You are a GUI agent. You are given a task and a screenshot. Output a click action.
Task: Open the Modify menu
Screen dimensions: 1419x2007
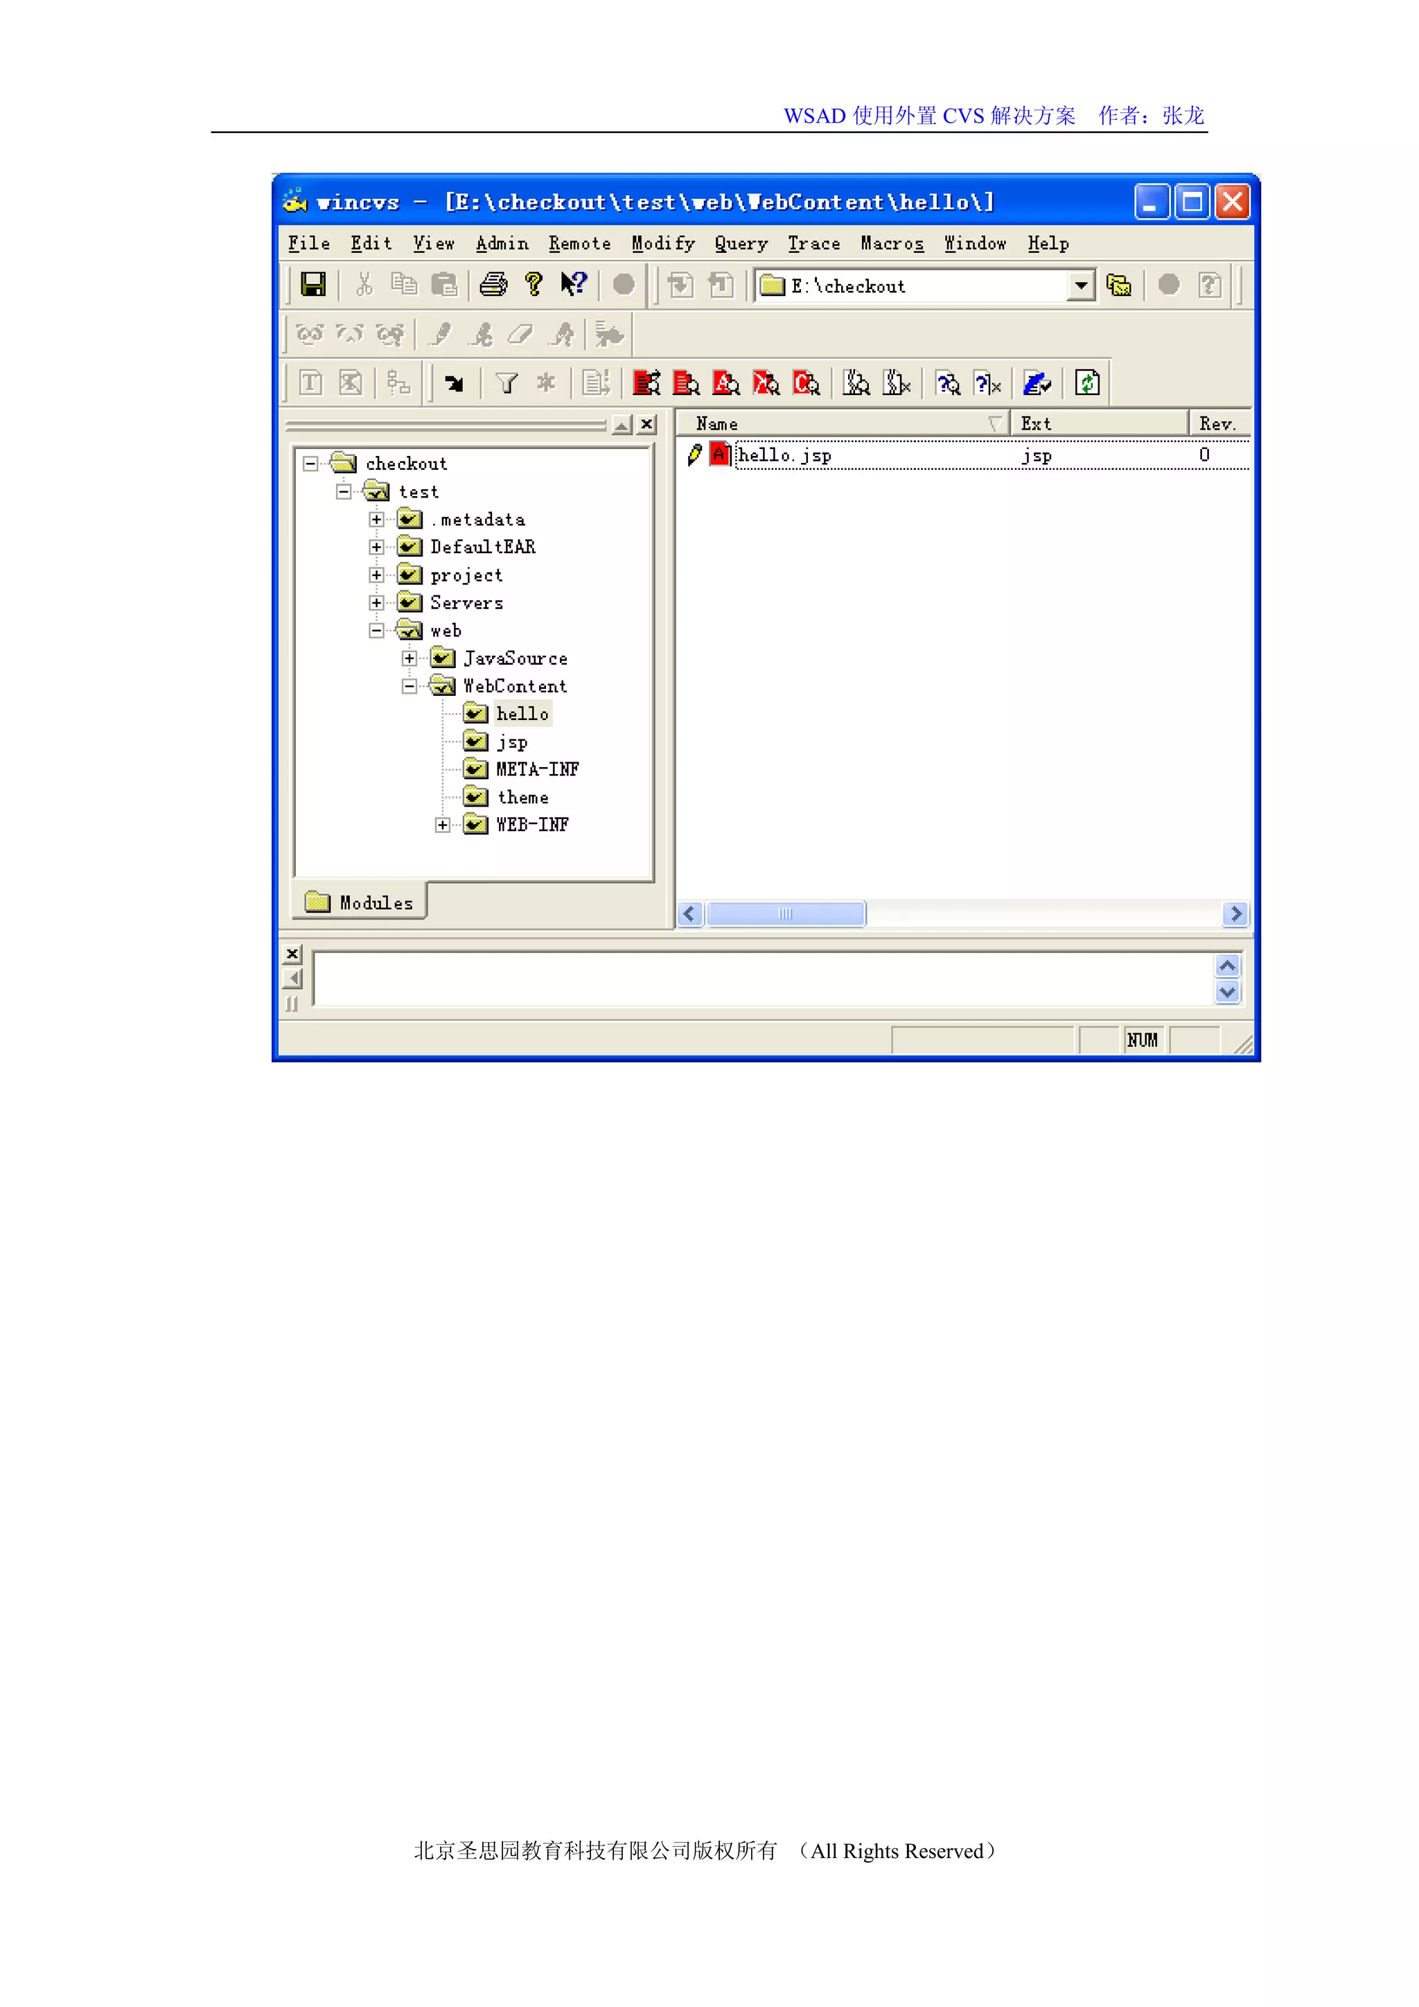(x=662, y=244)
